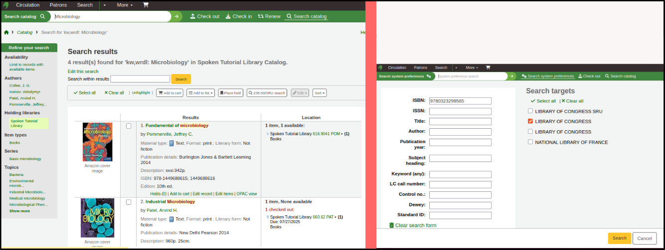
Task: Open the Sort dropdown in results toolbar
Action: pyautogui.click(x=320, y=93)
